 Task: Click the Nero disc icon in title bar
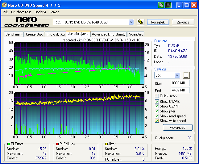[x=4, y=5]
